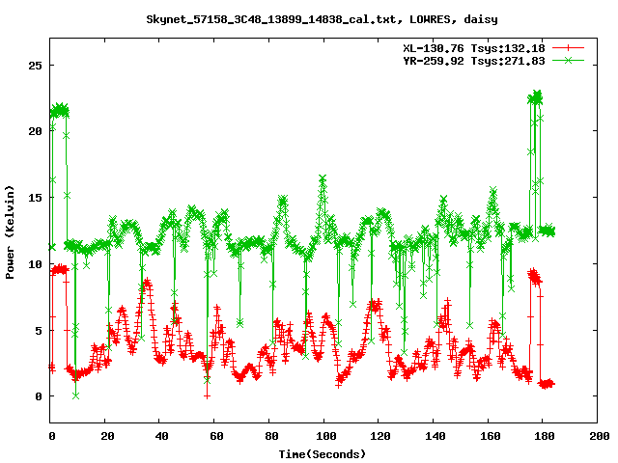This screenshot has height=463, width=618.
Task: Click the legend entry YR-259.92 Tsys:271.83
Action: click(x=474, y=61)
